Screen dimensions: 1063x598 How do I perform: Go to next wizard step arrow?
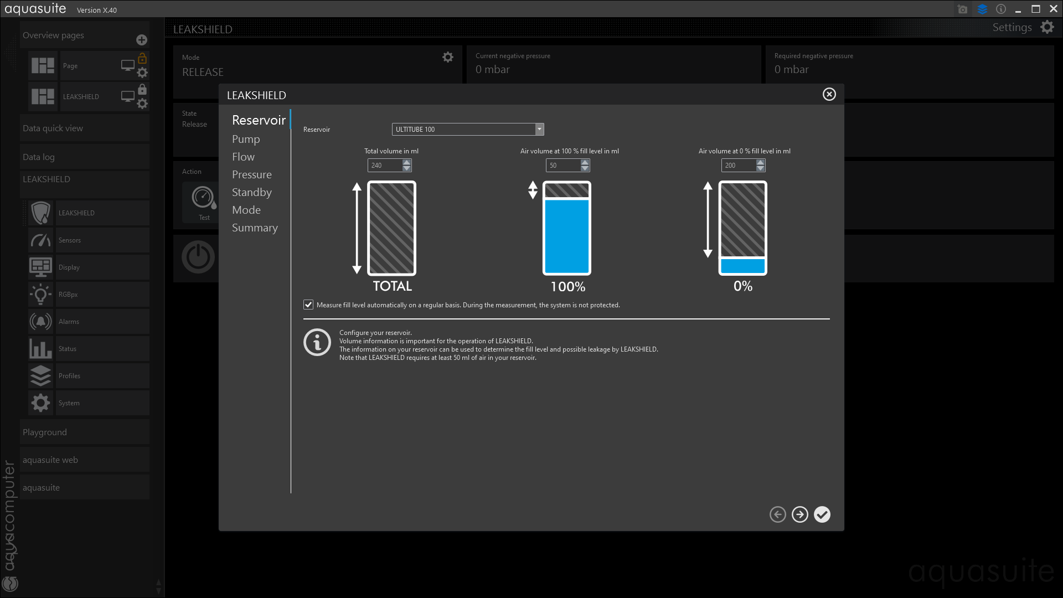pyautogui.click(x=800, y=514)
